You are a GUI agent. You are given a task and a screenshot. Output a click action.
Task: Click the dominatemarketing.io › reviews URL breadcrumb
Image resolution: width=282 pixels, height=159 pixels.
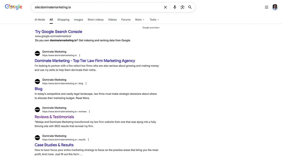(64, 112)
